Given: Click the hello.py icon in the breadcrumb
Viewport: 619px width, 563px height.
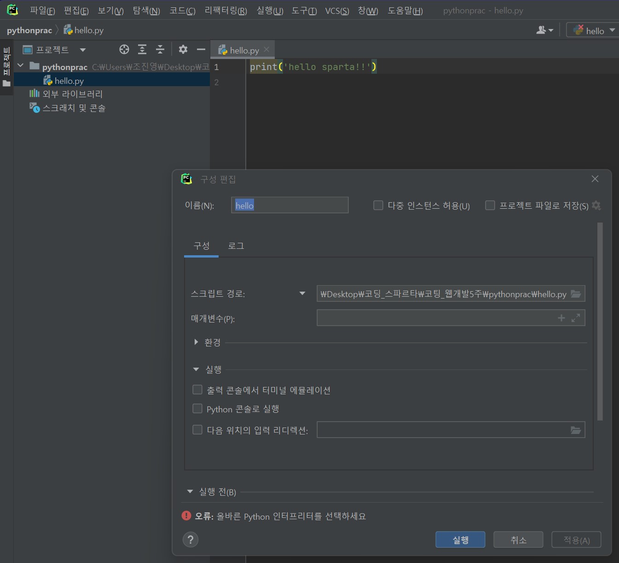Looking at the screenshot, I should pyautogui.click(x=68, y=30).
